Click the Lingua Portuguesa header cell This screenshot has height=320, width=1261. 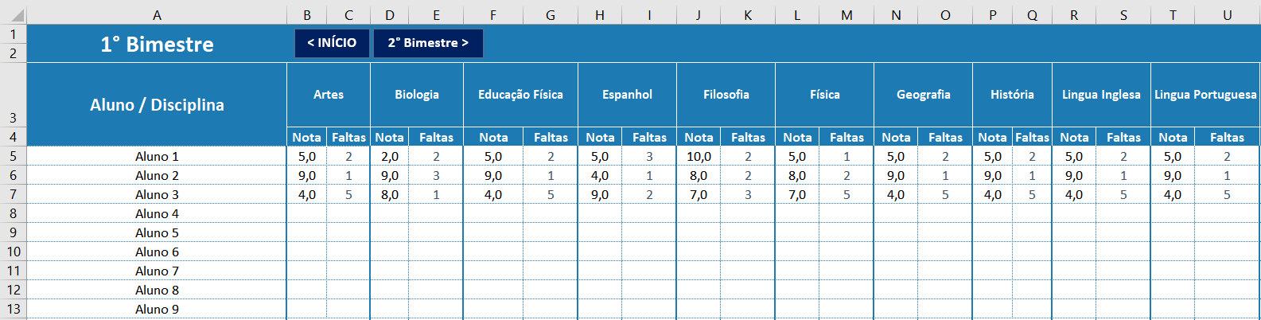(1205, 94)
